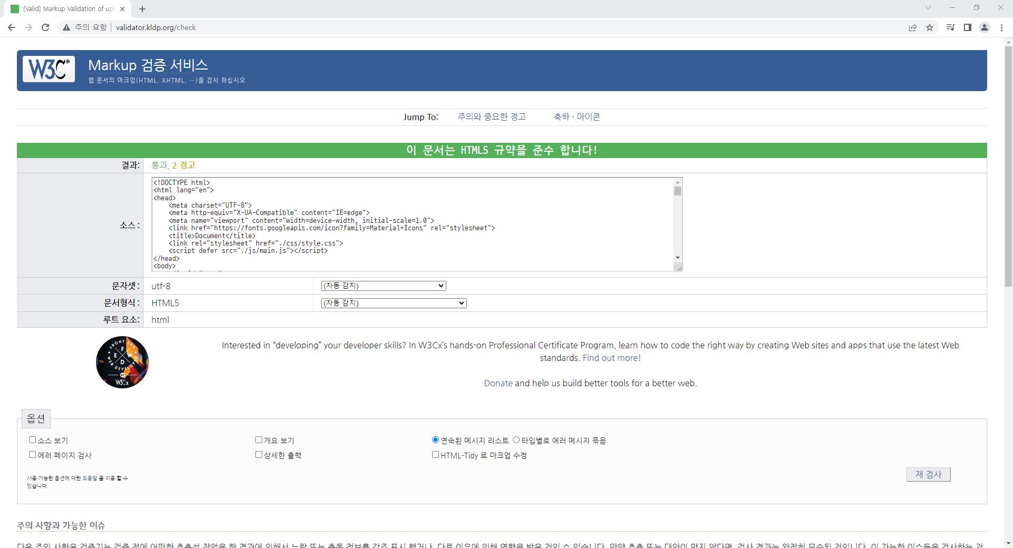Bookmark this page with the star icon
The image size is (1013, 548).
coord(930,27)
